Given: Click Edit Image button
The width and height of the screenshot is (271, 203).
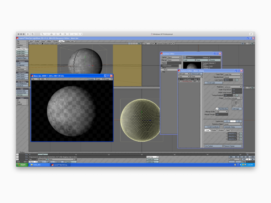Looking at the screenshot, I should click(237, 109).
